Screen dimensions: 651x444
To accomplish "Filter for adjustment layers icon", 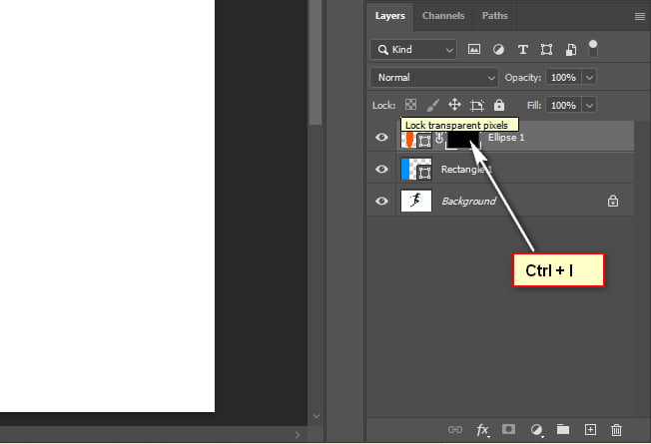I will click(x=498, y=50).
